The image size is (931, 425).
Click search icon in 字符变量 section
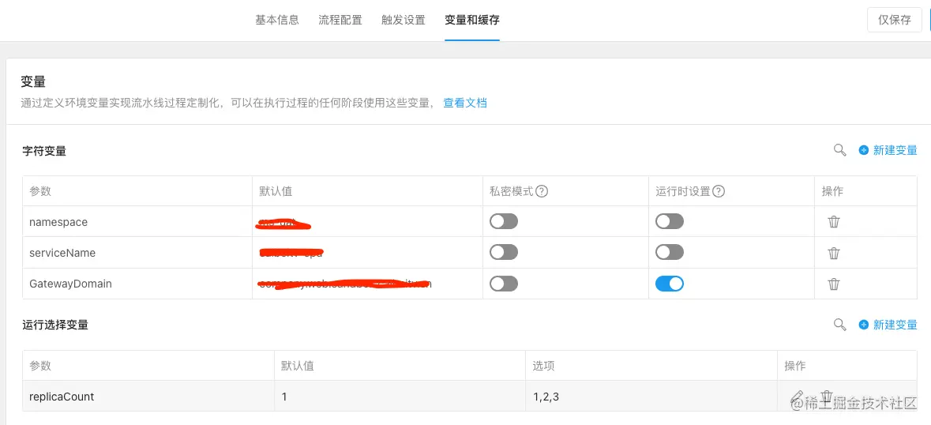click(x=839, y=150)
